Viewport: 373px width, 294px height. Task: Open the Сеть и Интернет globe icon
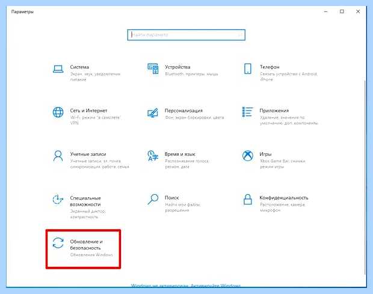point(58,112)
